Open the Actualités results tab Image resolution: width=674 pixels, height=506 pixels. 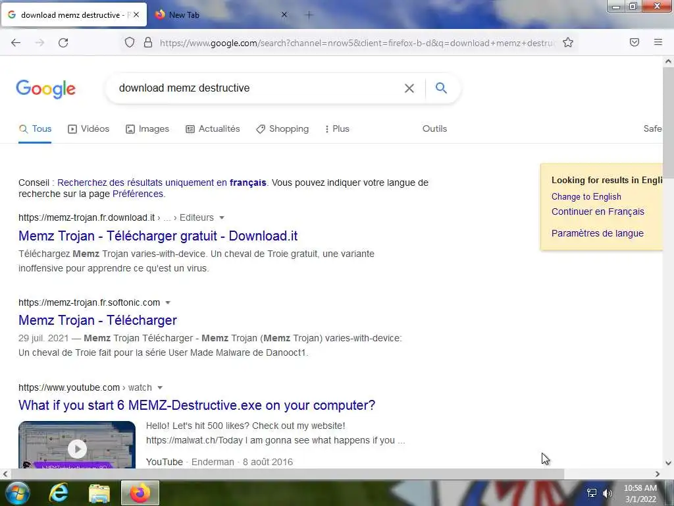213,128
